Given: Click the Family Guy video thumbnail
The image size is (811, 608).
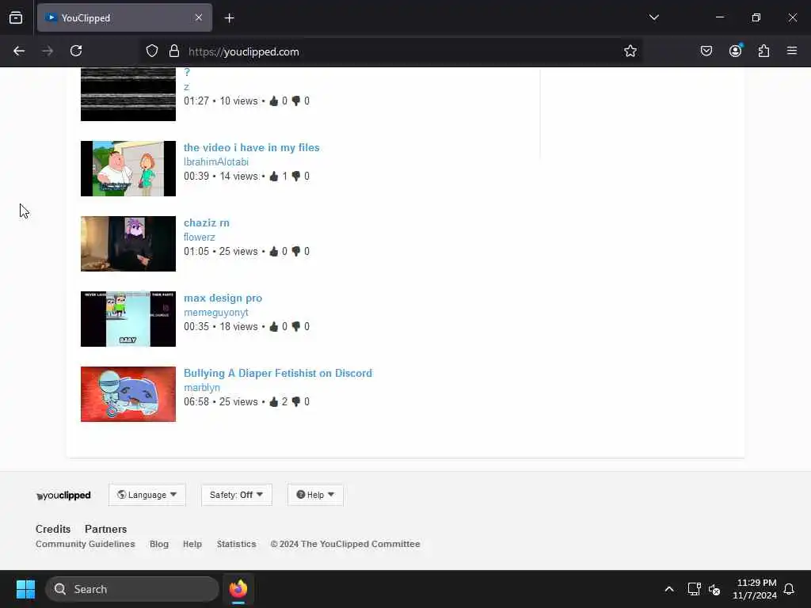Looking at the screenshot, I should tap(128, 169).
